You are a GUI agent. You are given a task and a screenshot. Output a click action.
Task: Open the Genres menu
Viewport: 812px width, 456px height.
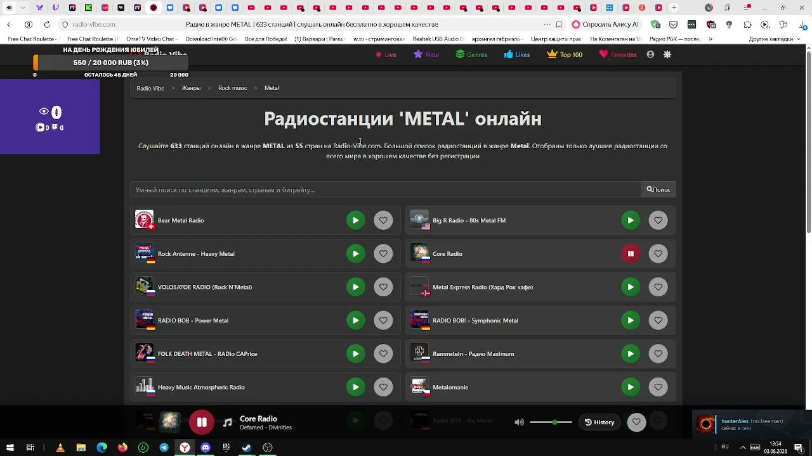click(471, 54)
